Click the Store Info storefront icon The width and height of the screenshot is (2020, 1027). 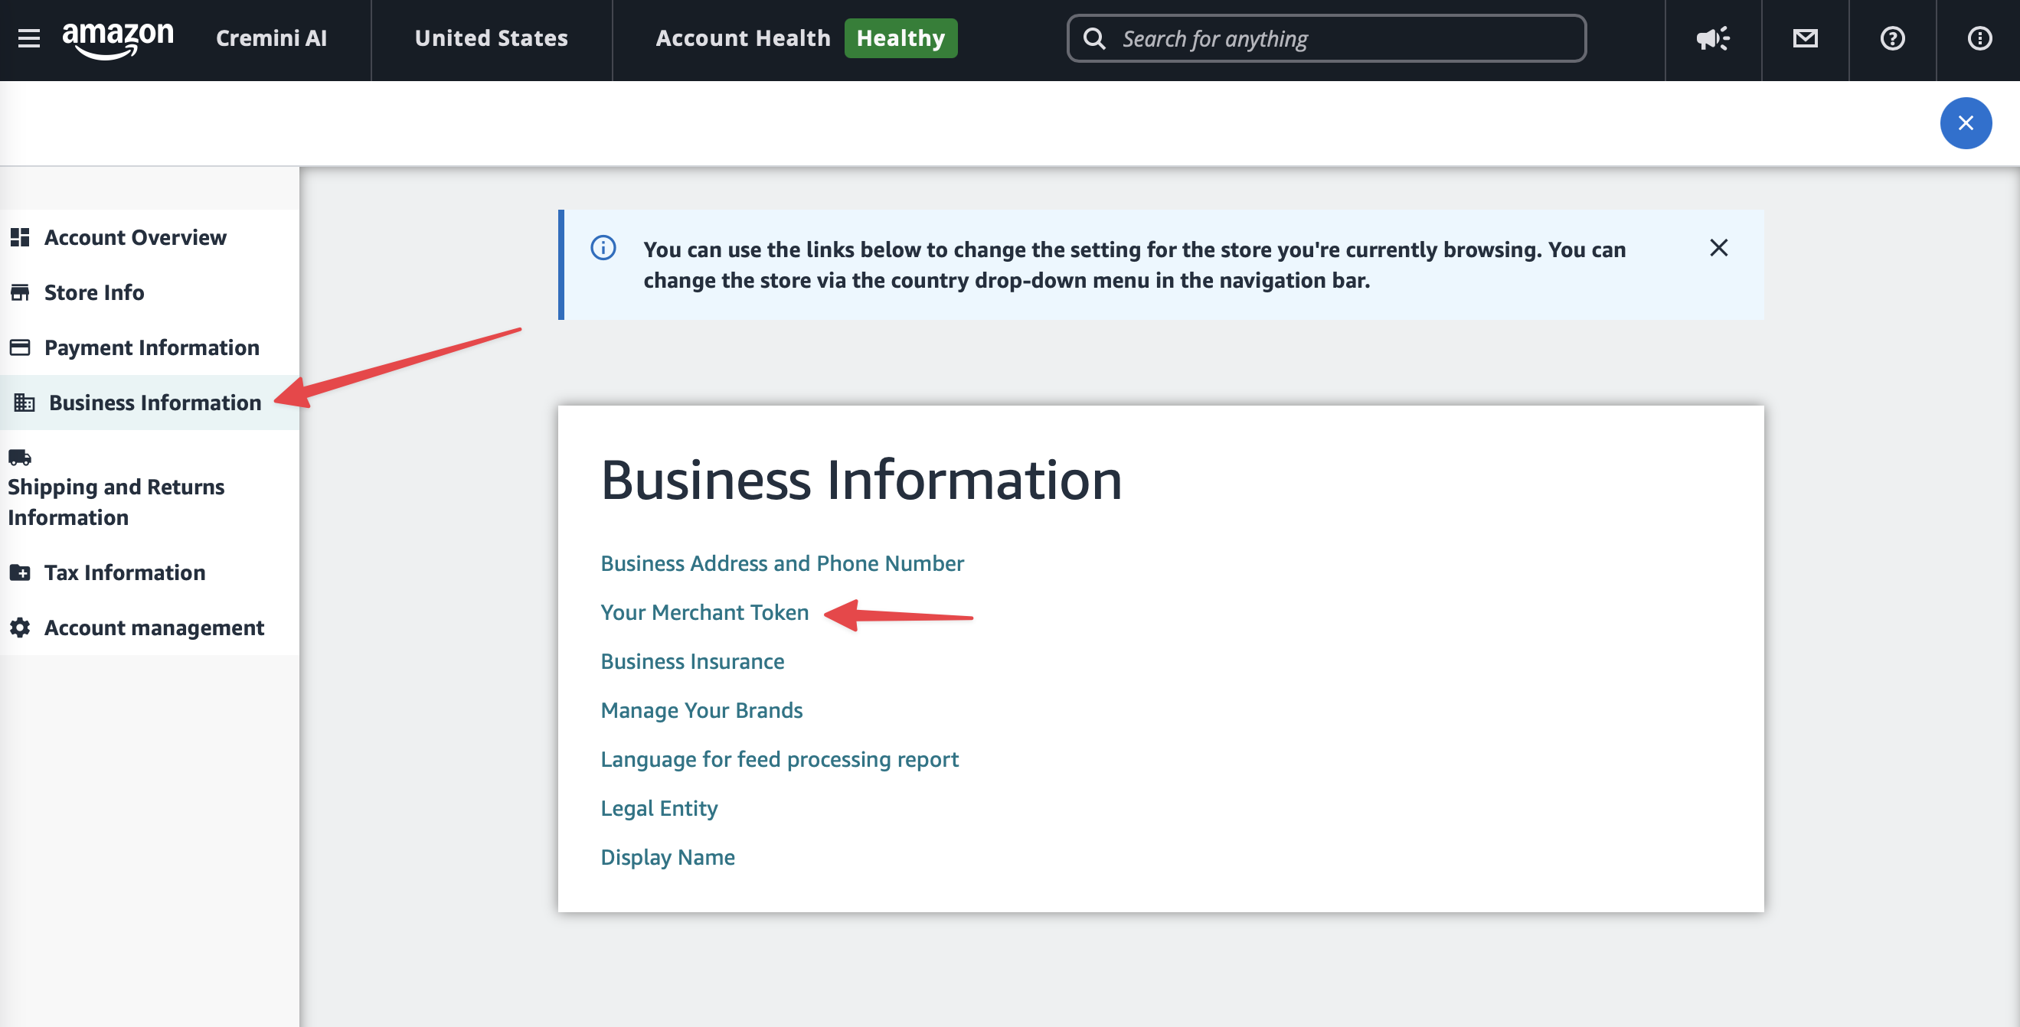pos(20,292)
